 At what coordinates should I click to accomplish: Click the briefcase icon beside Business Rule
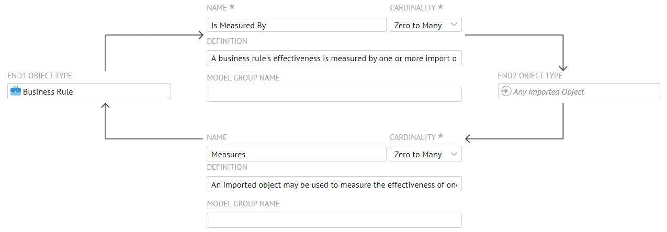click(16, 91)
